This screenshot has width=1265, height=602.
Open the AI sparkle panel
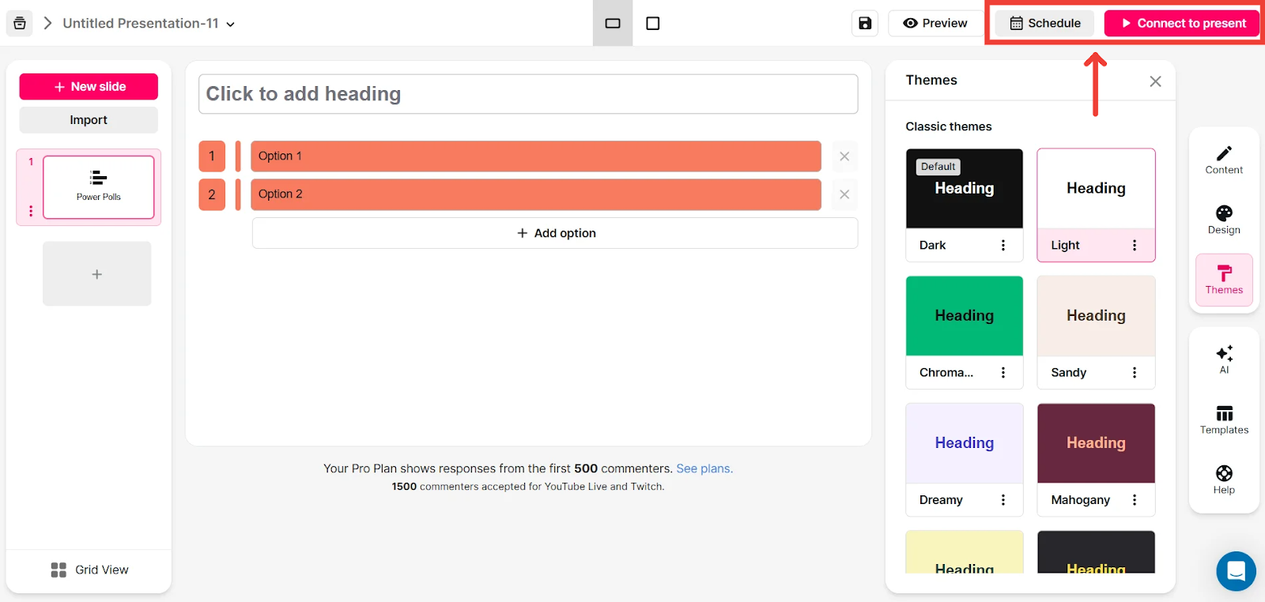[1224, 359]
